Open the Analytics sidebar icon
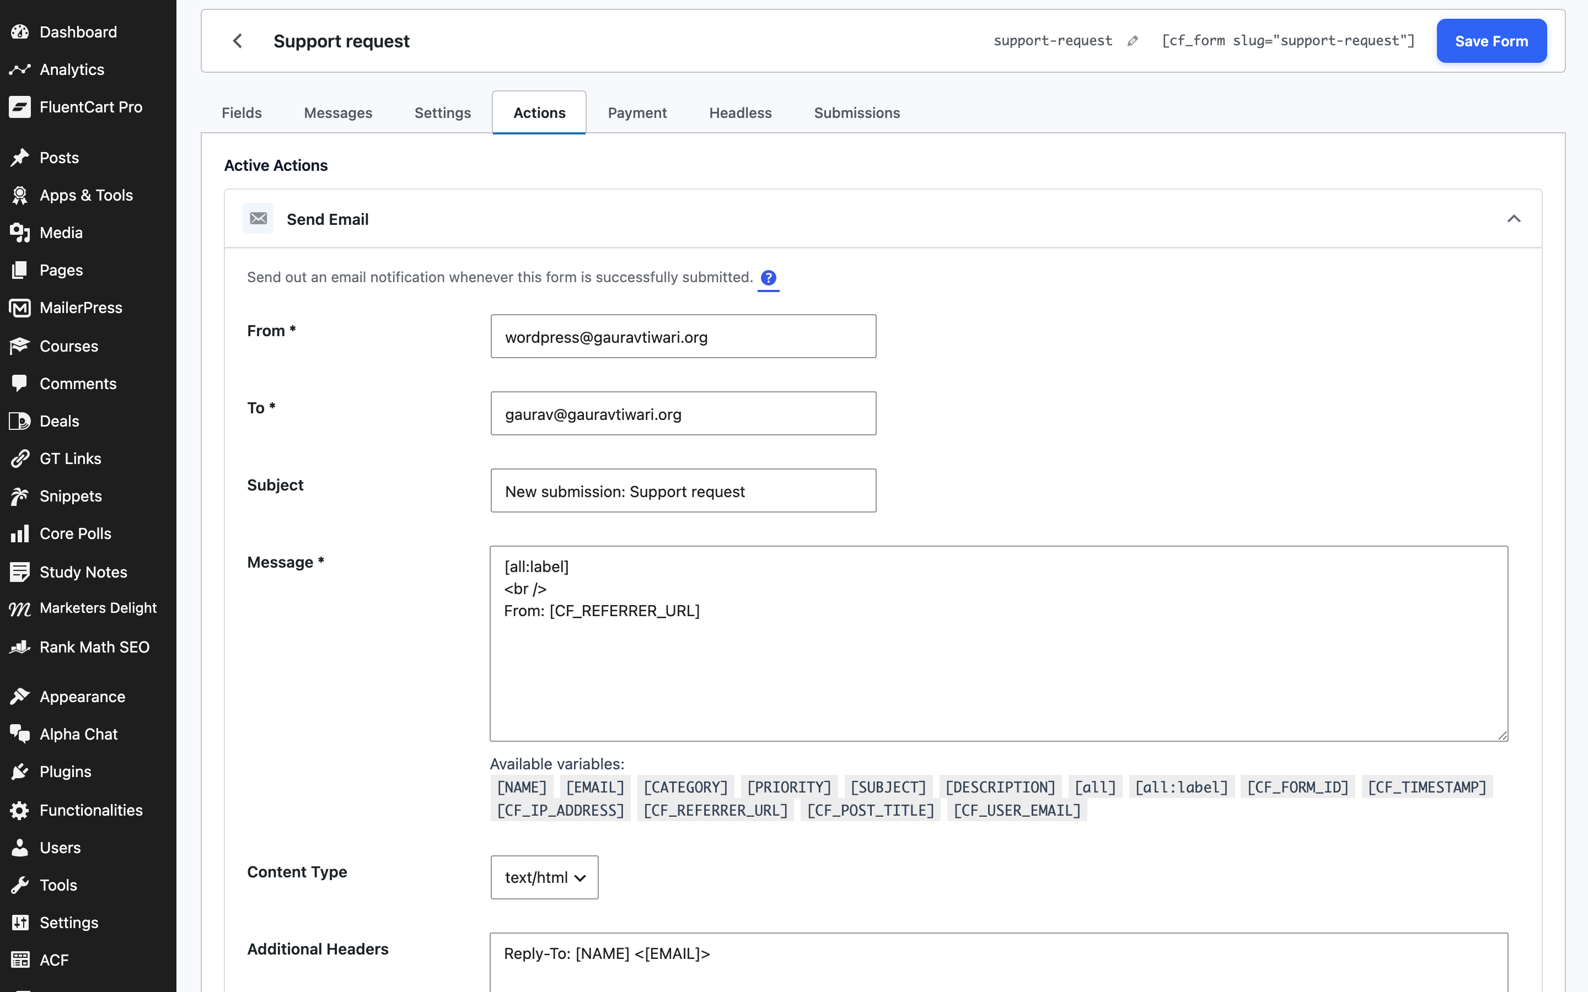 20,69
